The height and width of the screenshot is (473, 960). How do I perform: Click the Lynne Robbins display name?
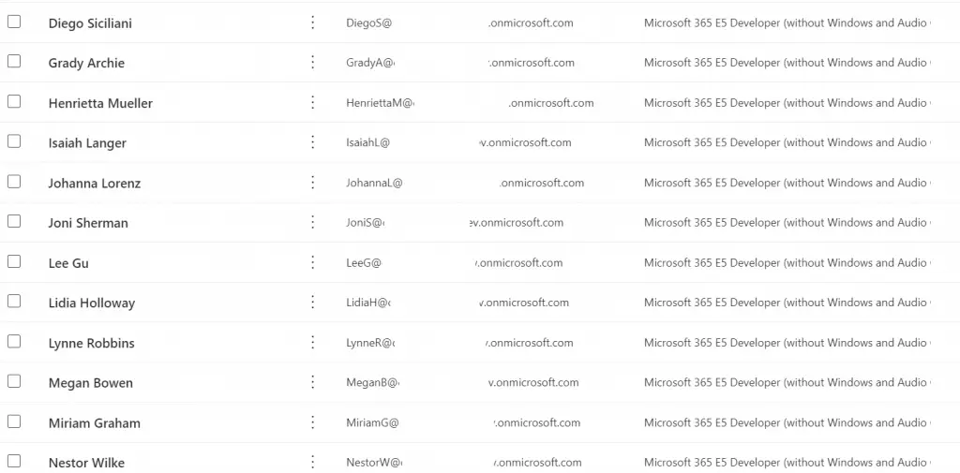(92, 343)
